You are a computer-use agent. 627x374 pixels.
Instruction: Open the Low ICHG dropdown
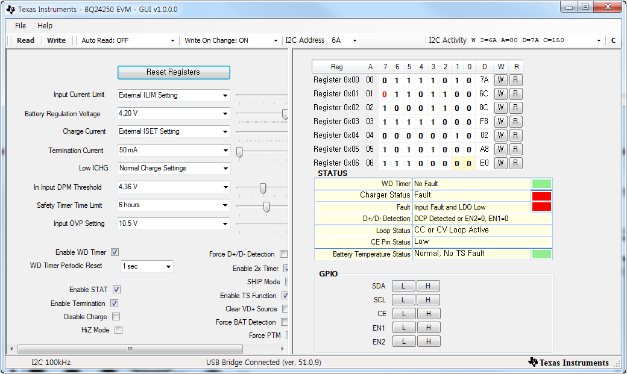tap(174, 168)
